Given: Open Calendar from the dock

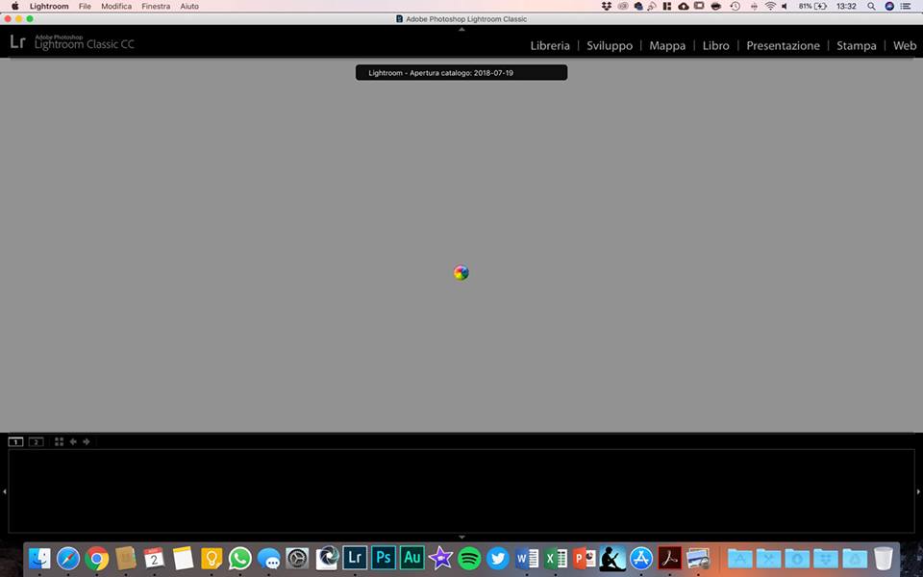Looking at the screenshot, I should [x=154, y=558].
